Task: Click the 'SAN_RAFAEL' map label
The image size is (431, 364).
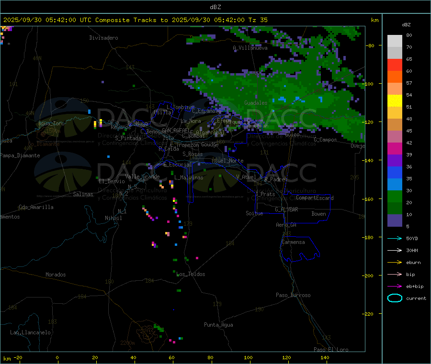Action: (x=176, y=130)
